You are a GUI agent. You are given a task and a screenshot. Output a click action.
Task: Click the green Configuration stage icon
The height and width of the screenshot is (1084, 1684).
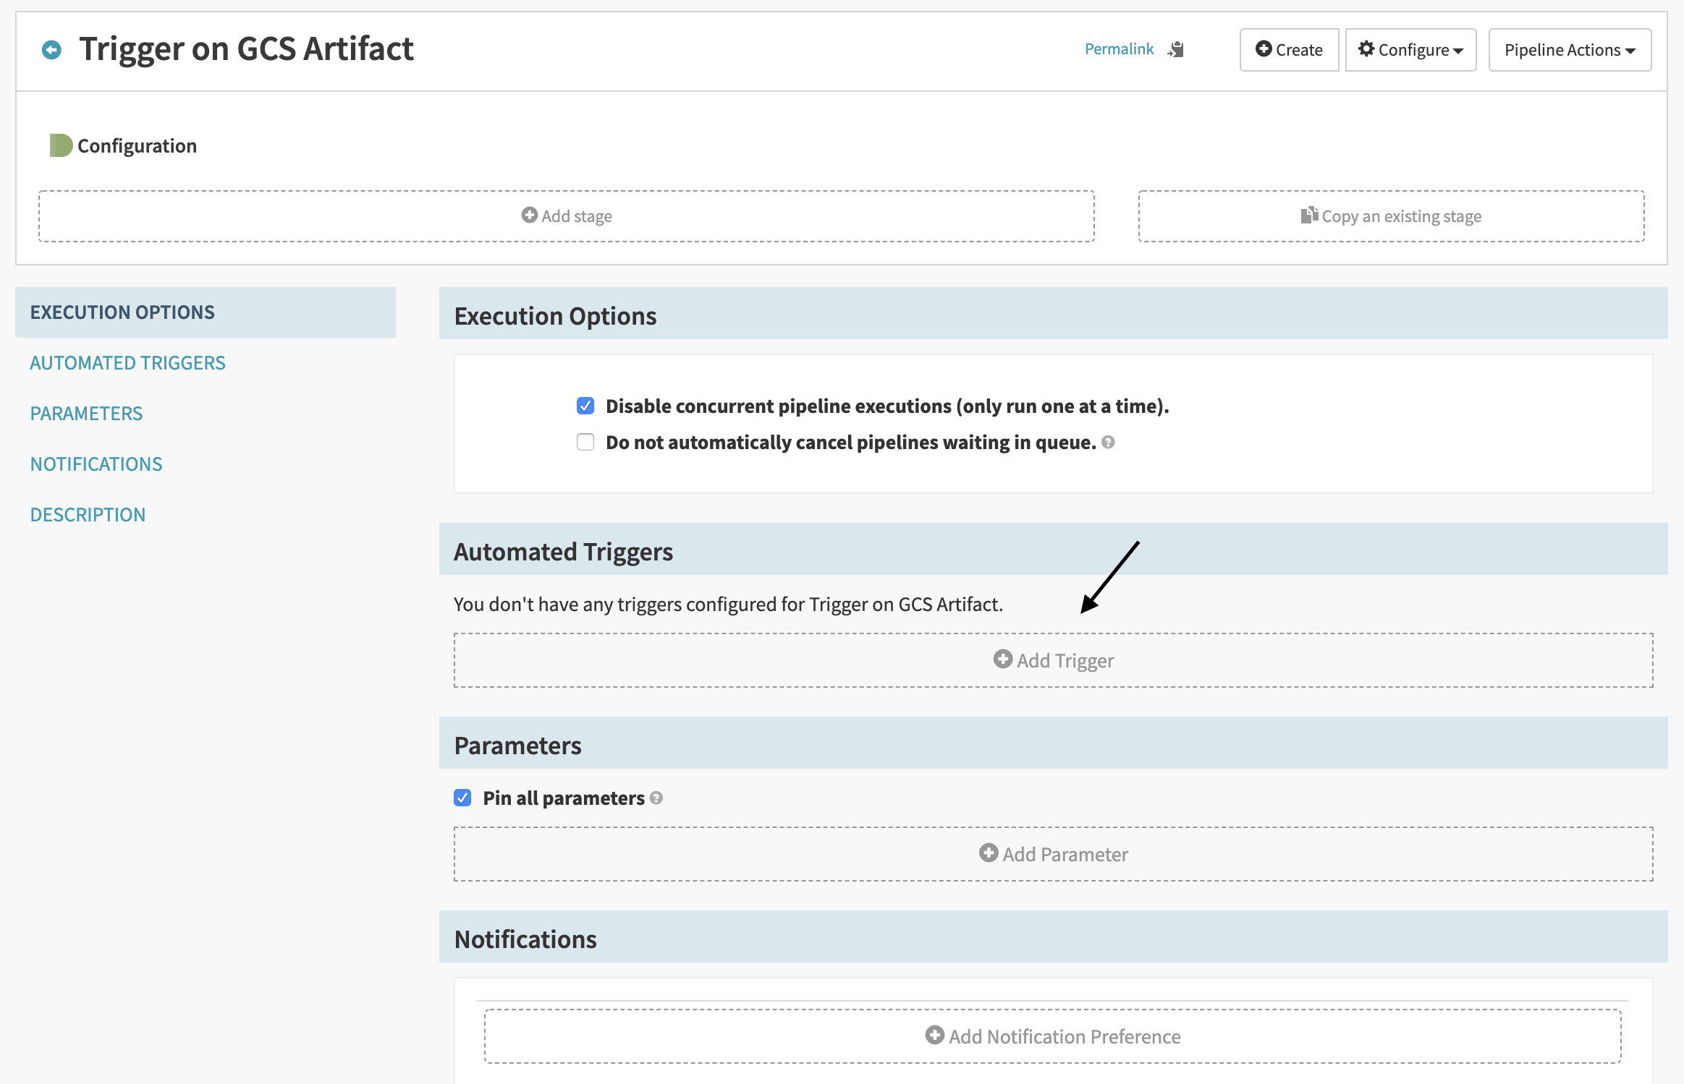coord(61,145)
